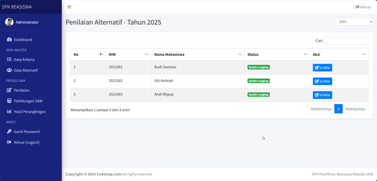Open Data Kriteria in sidebar
The width and height of the screenshot is (377, 181).
(24, 59)
